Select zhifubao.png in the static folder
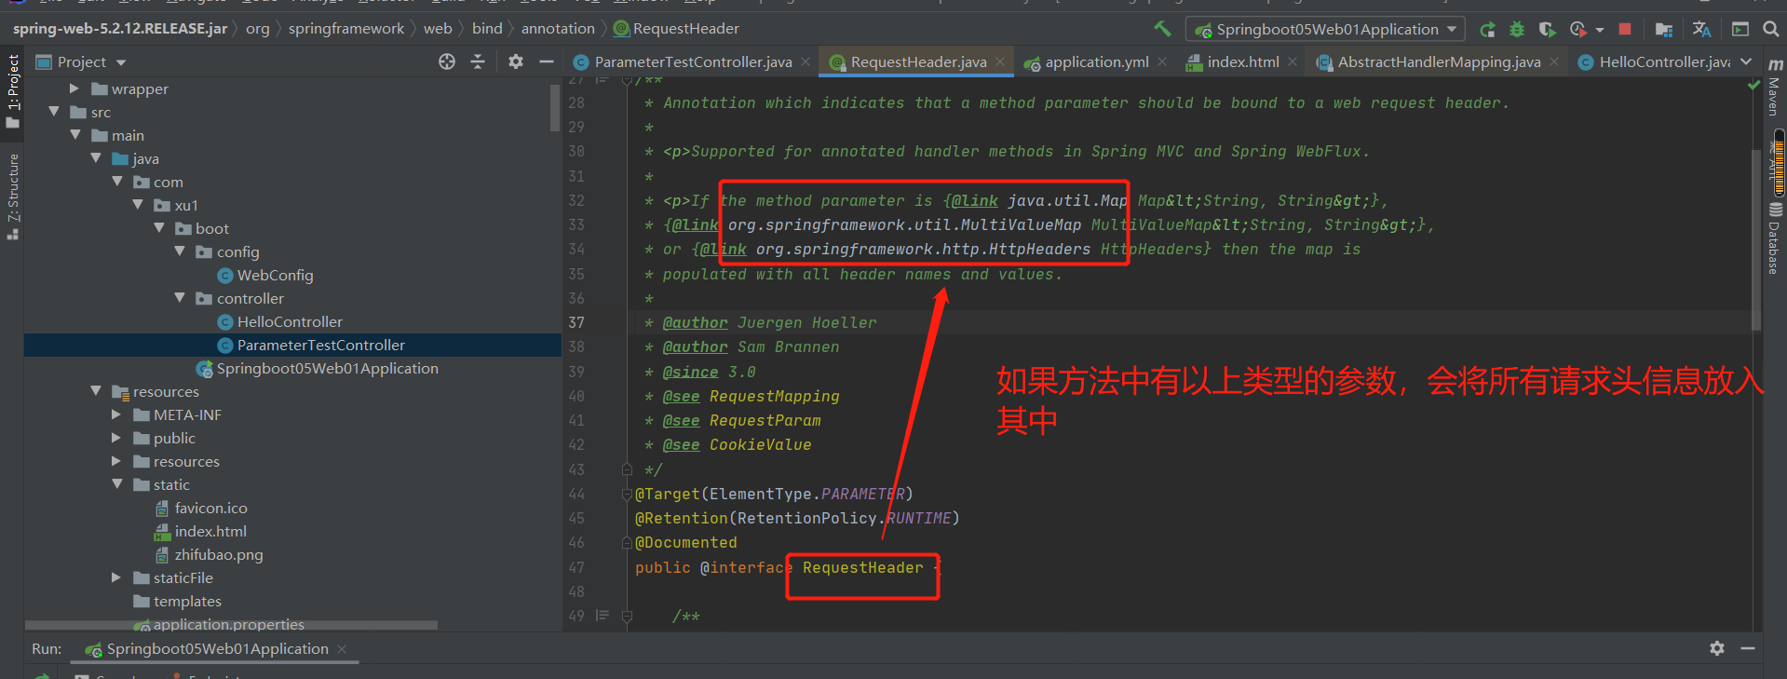Viewport: 1787px width, 679px height. 219,554
